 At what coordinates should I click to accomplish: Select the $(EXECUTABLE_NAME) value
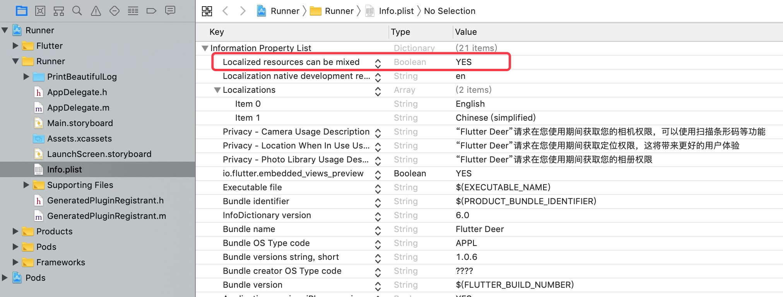(x=503, y=187)
